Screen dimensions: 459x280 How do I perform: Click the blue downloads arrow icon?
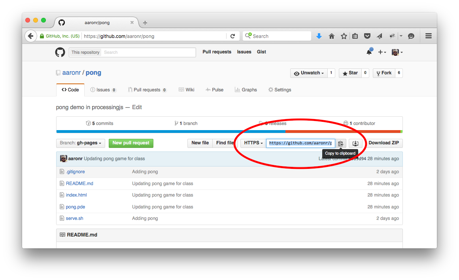point(319,36)
